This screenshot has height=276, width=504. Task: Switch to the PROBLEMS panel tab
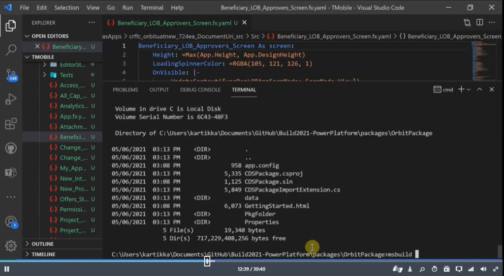(x=126, y=90)
